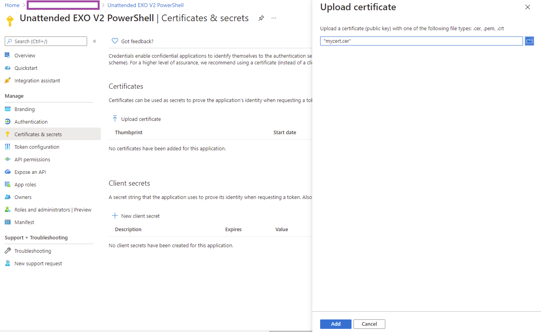Close the Upload certificate panel
The width and height of the screenshot is (541, 332).
tap(528, 7)
